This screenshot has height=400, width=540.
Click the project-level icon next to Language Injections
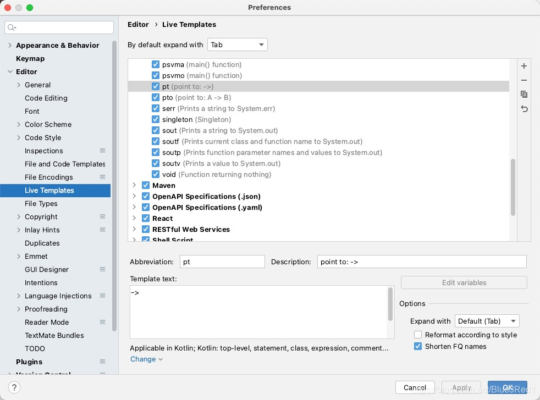click(x=102, y=296)
